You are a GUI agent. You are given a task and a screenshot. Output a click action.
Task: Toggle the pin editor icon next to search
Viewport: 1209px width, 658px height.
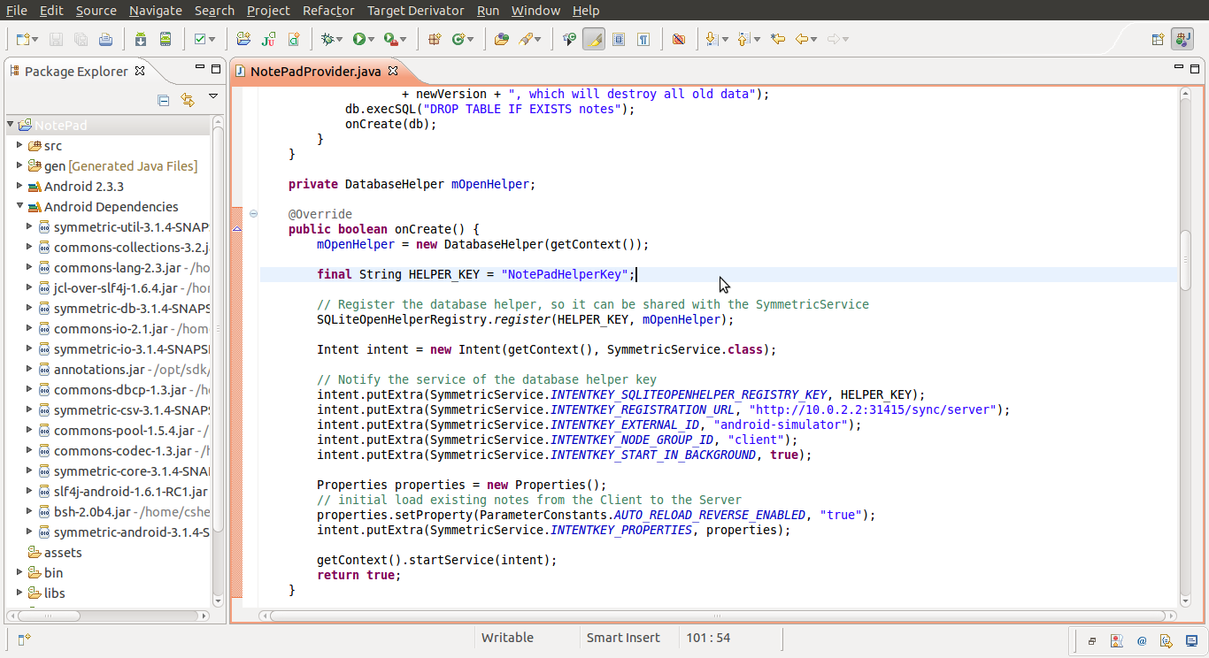pos(569,39)
